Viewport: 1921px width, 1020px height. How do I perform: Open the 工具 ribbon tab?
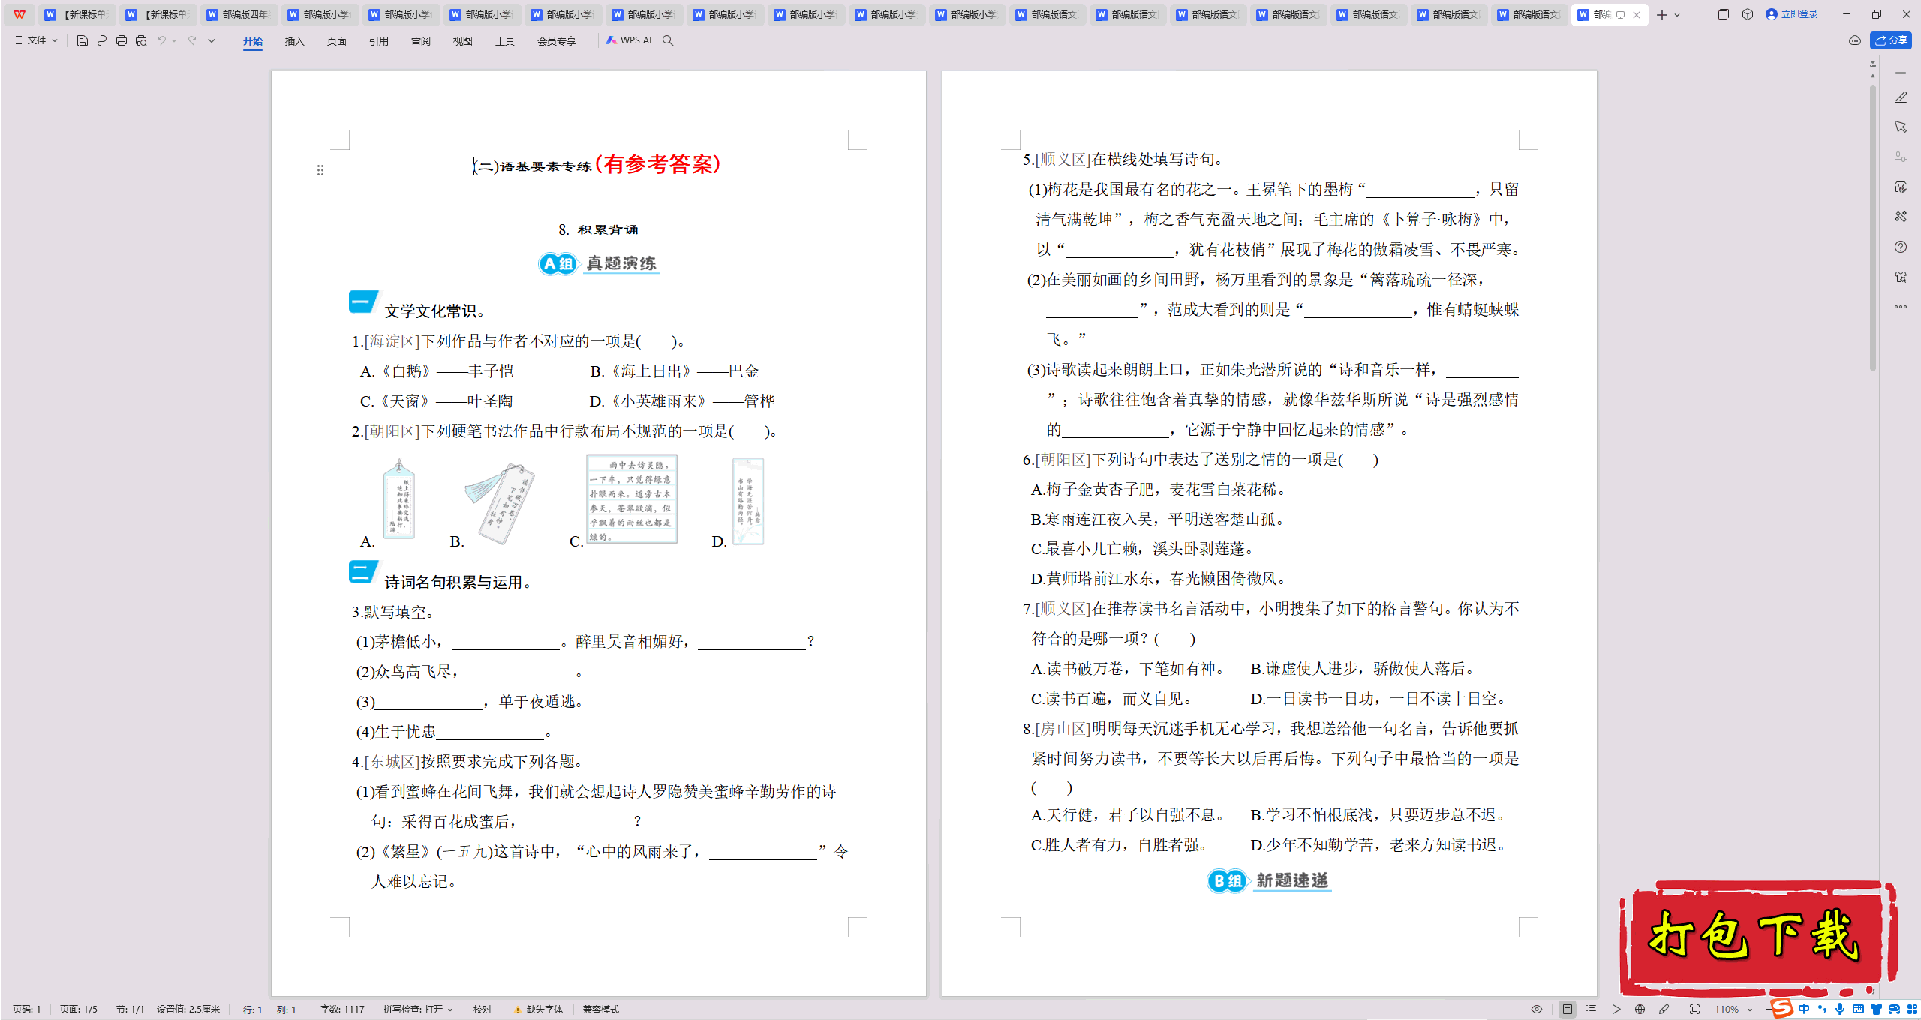click(x=505, y=41)
